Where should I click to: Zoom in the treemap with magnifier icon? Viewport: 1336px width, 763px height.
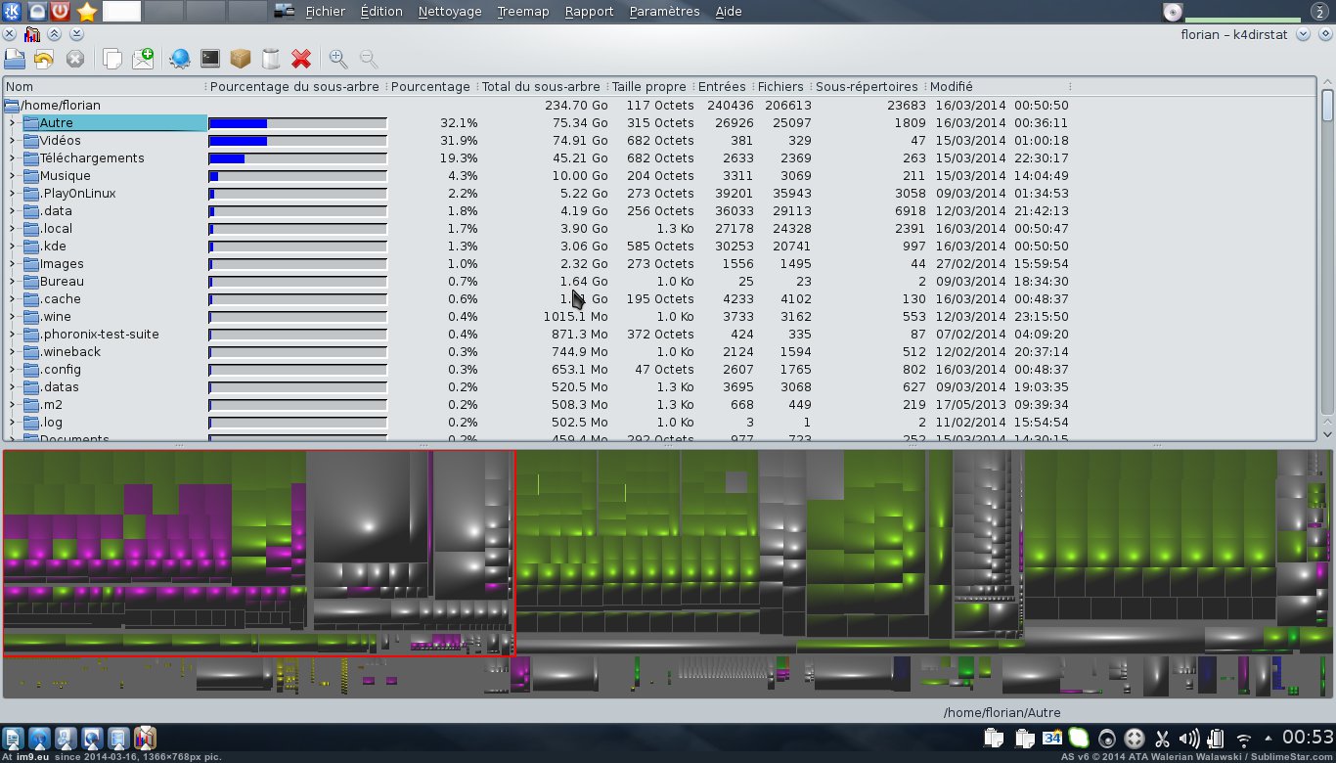pyautogui.click(x=338, y=59)
